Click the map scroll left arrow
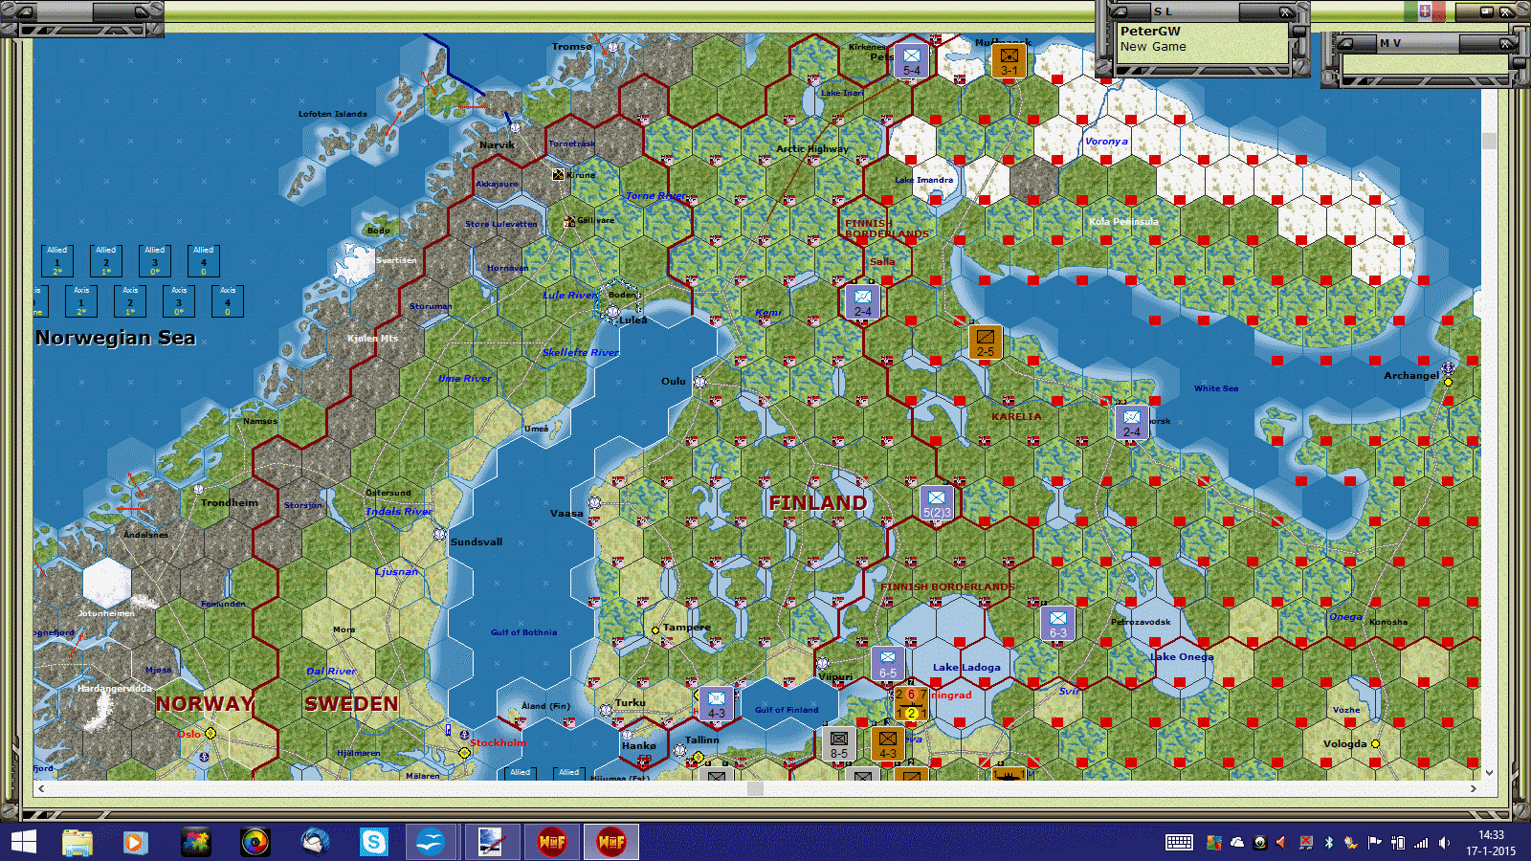 (40, 788)
